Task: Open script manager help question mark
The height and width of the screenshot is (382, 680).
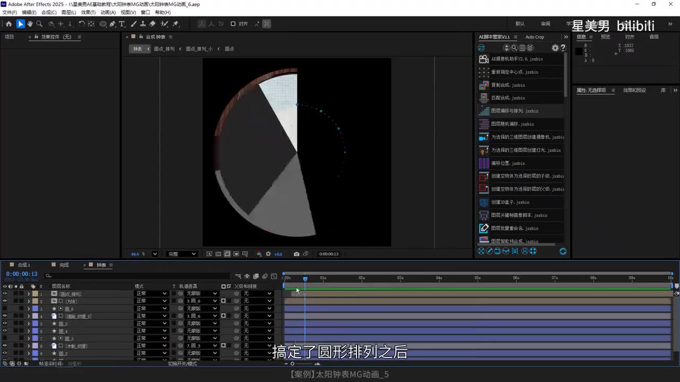Action: (x=563, y=48)
